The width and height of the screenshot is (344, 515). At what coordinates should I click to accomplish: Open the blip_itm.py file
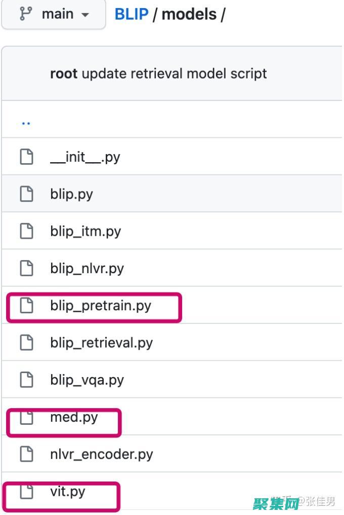click(85, 231)
